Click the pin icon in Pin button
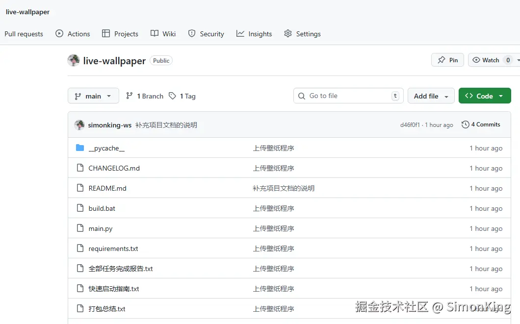Image resolution: width=520 pixels, height=324 pixels. (x=442, y=60)
